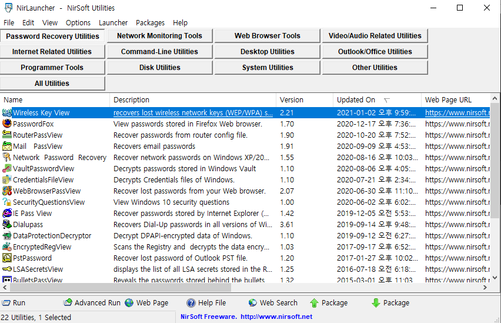The image size is (501, 323).
Task: Click the Web Search toolbar button
Action: tap(273, 302)
